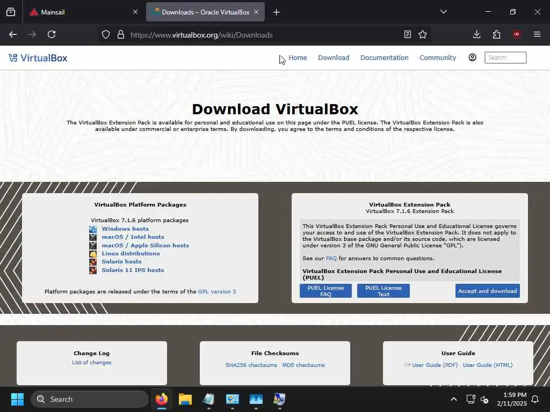Open the GPL version 3 link
The width and height of the screenshot is (550, 412).
coord(217,291)
